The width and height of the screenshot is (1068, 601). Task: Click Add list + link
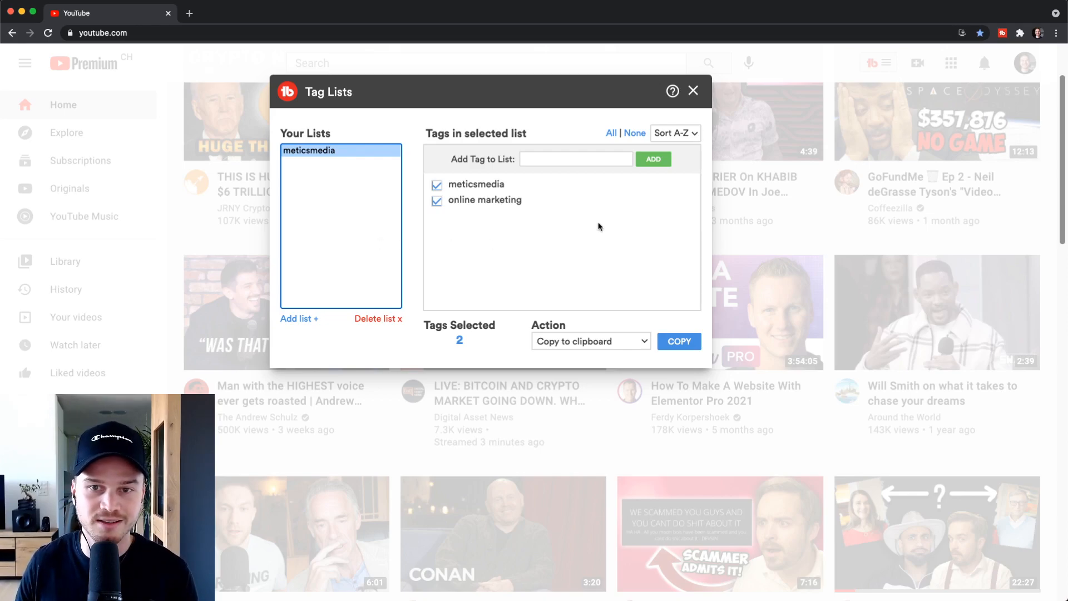click(299, 319)
